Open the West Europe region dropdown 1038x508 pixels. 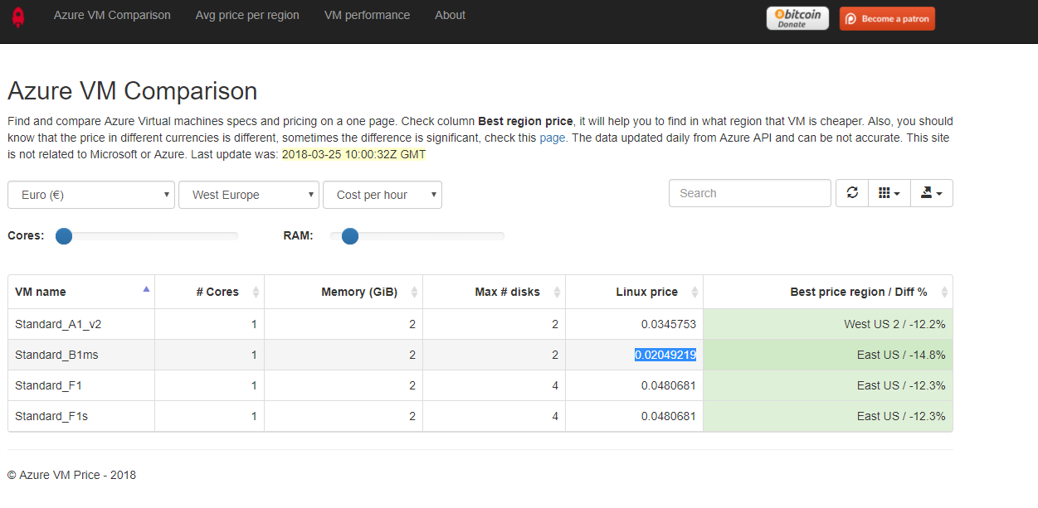tap(249, 195)
